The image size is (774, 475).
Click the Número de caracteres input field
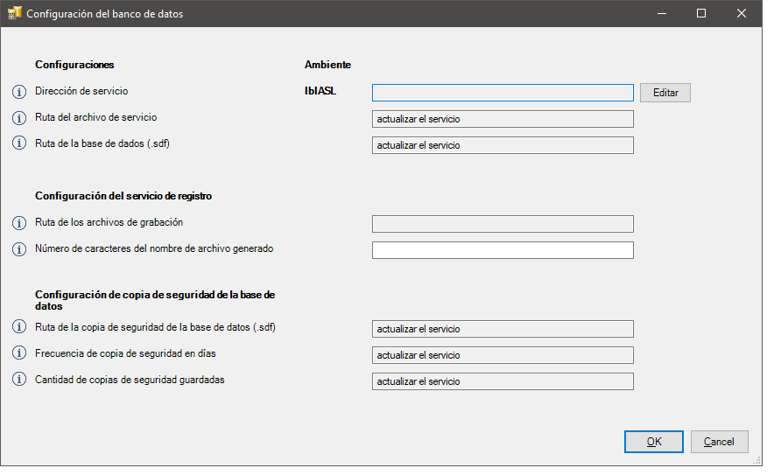503,250
